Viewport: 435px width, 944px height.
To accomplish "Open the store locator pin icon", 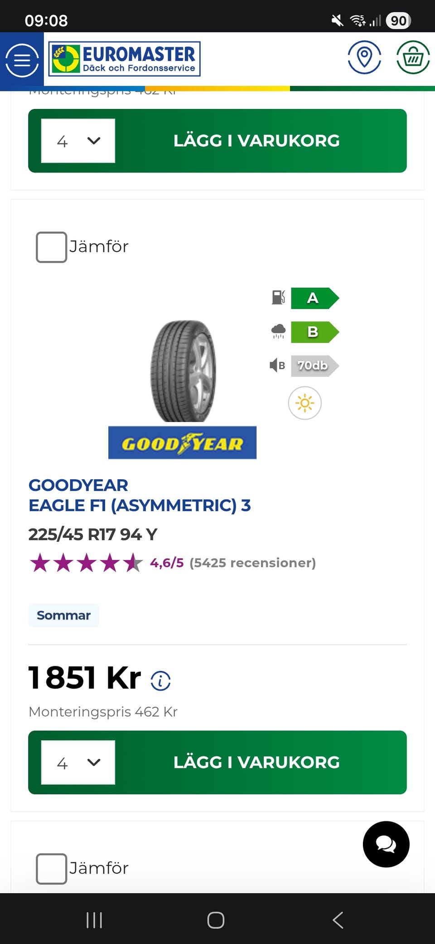I will pyautogui.click(x=364, y=57).
